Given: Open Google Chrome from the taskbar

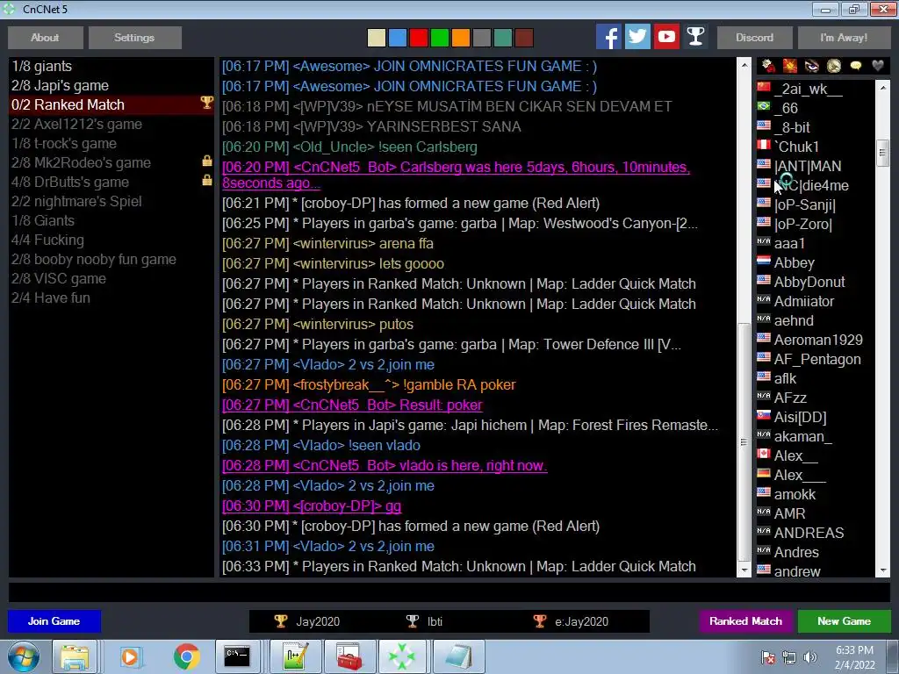Looking at the screenshot, I should pos(186,656).
